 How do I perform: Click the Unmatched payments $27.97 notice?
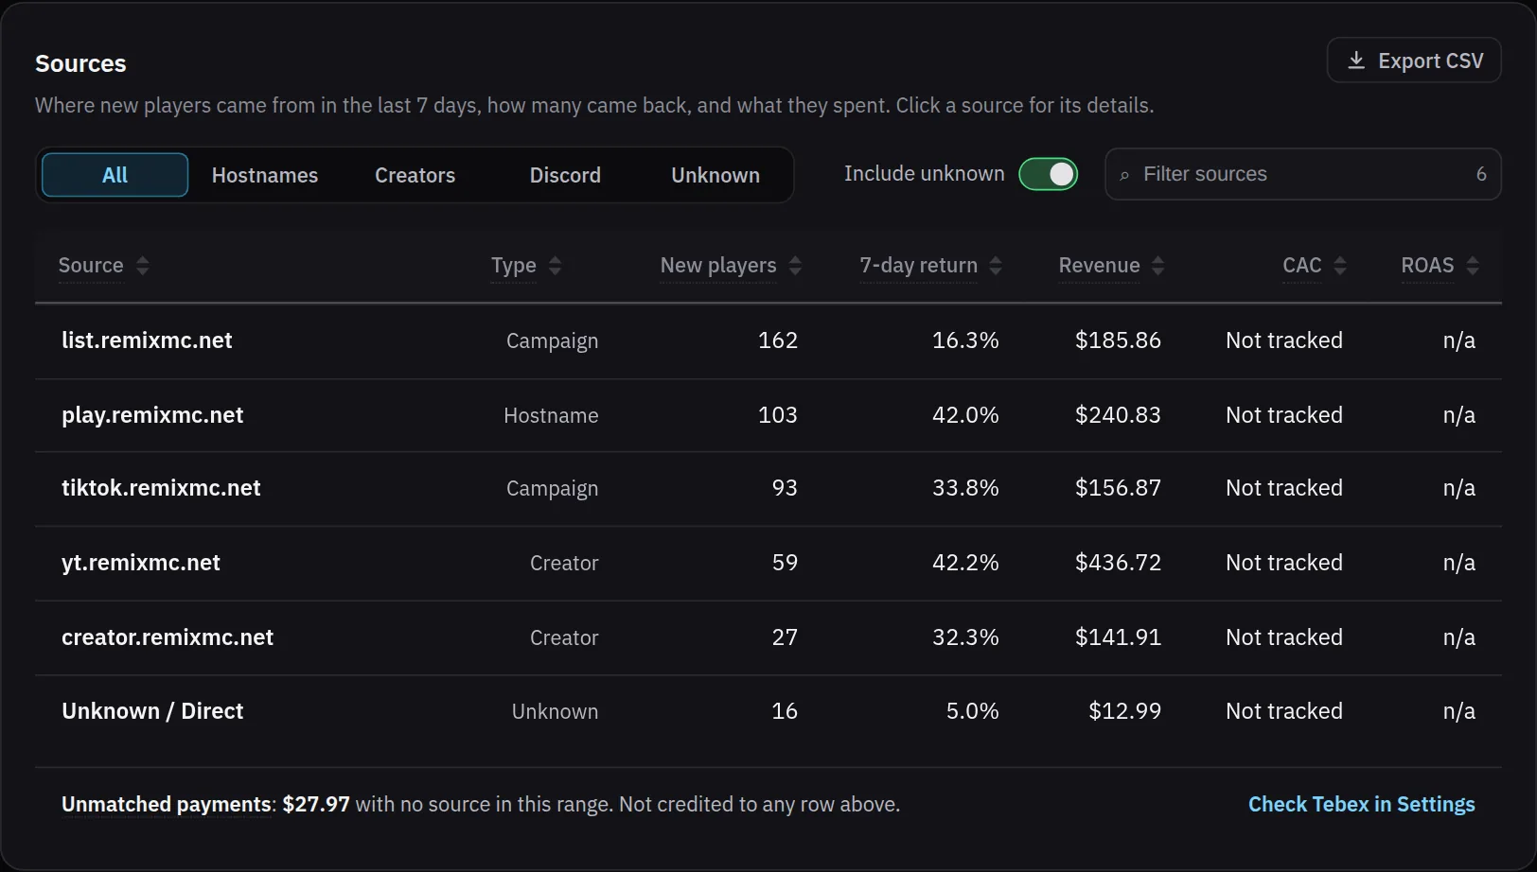(x=481, y=804)
